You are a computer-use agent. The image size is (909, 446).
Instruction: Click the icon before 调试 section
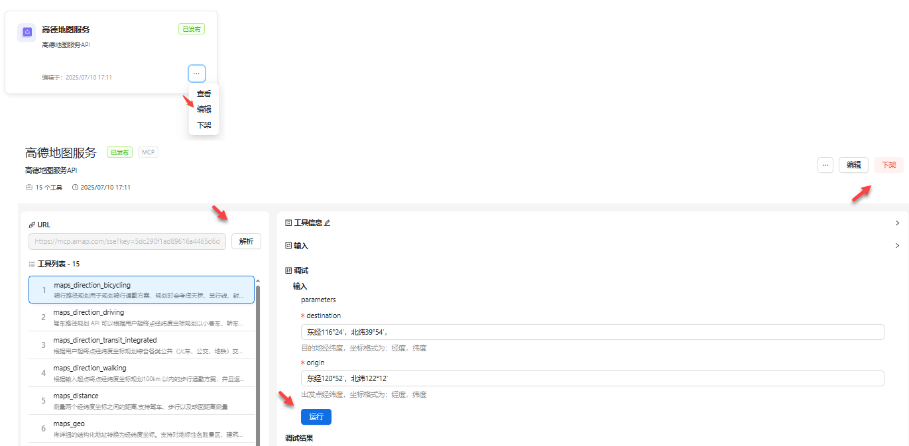point(288,270)
